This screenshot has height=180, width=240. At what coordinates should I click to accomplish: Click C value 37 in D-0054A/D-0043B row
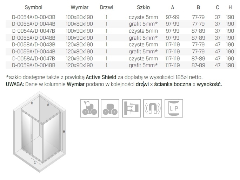218,17
